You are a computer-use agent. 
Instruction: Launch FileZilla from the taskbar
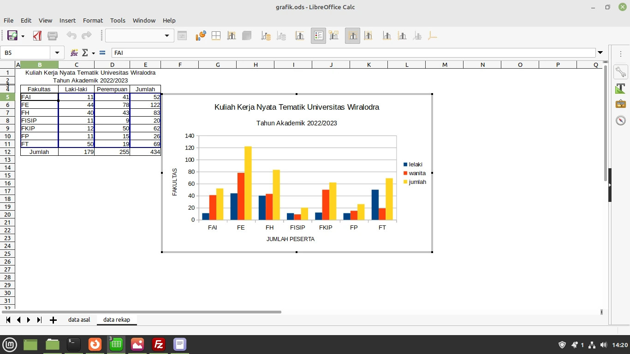(x=159, y=344)
